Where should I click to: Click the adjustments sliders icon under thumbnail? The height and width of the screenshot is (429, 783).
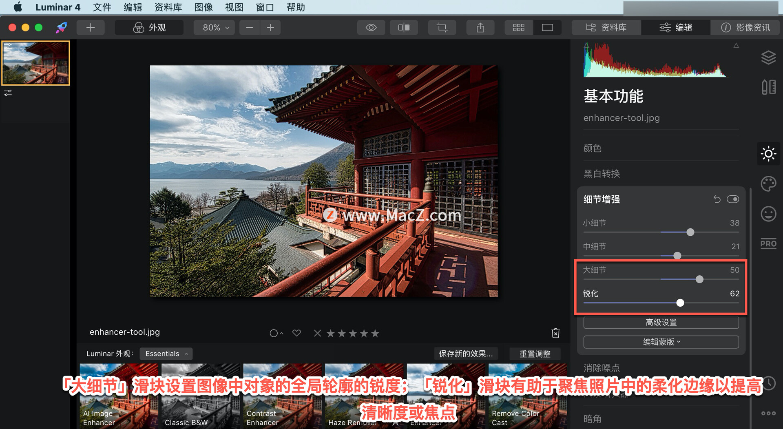pos(8,93)
